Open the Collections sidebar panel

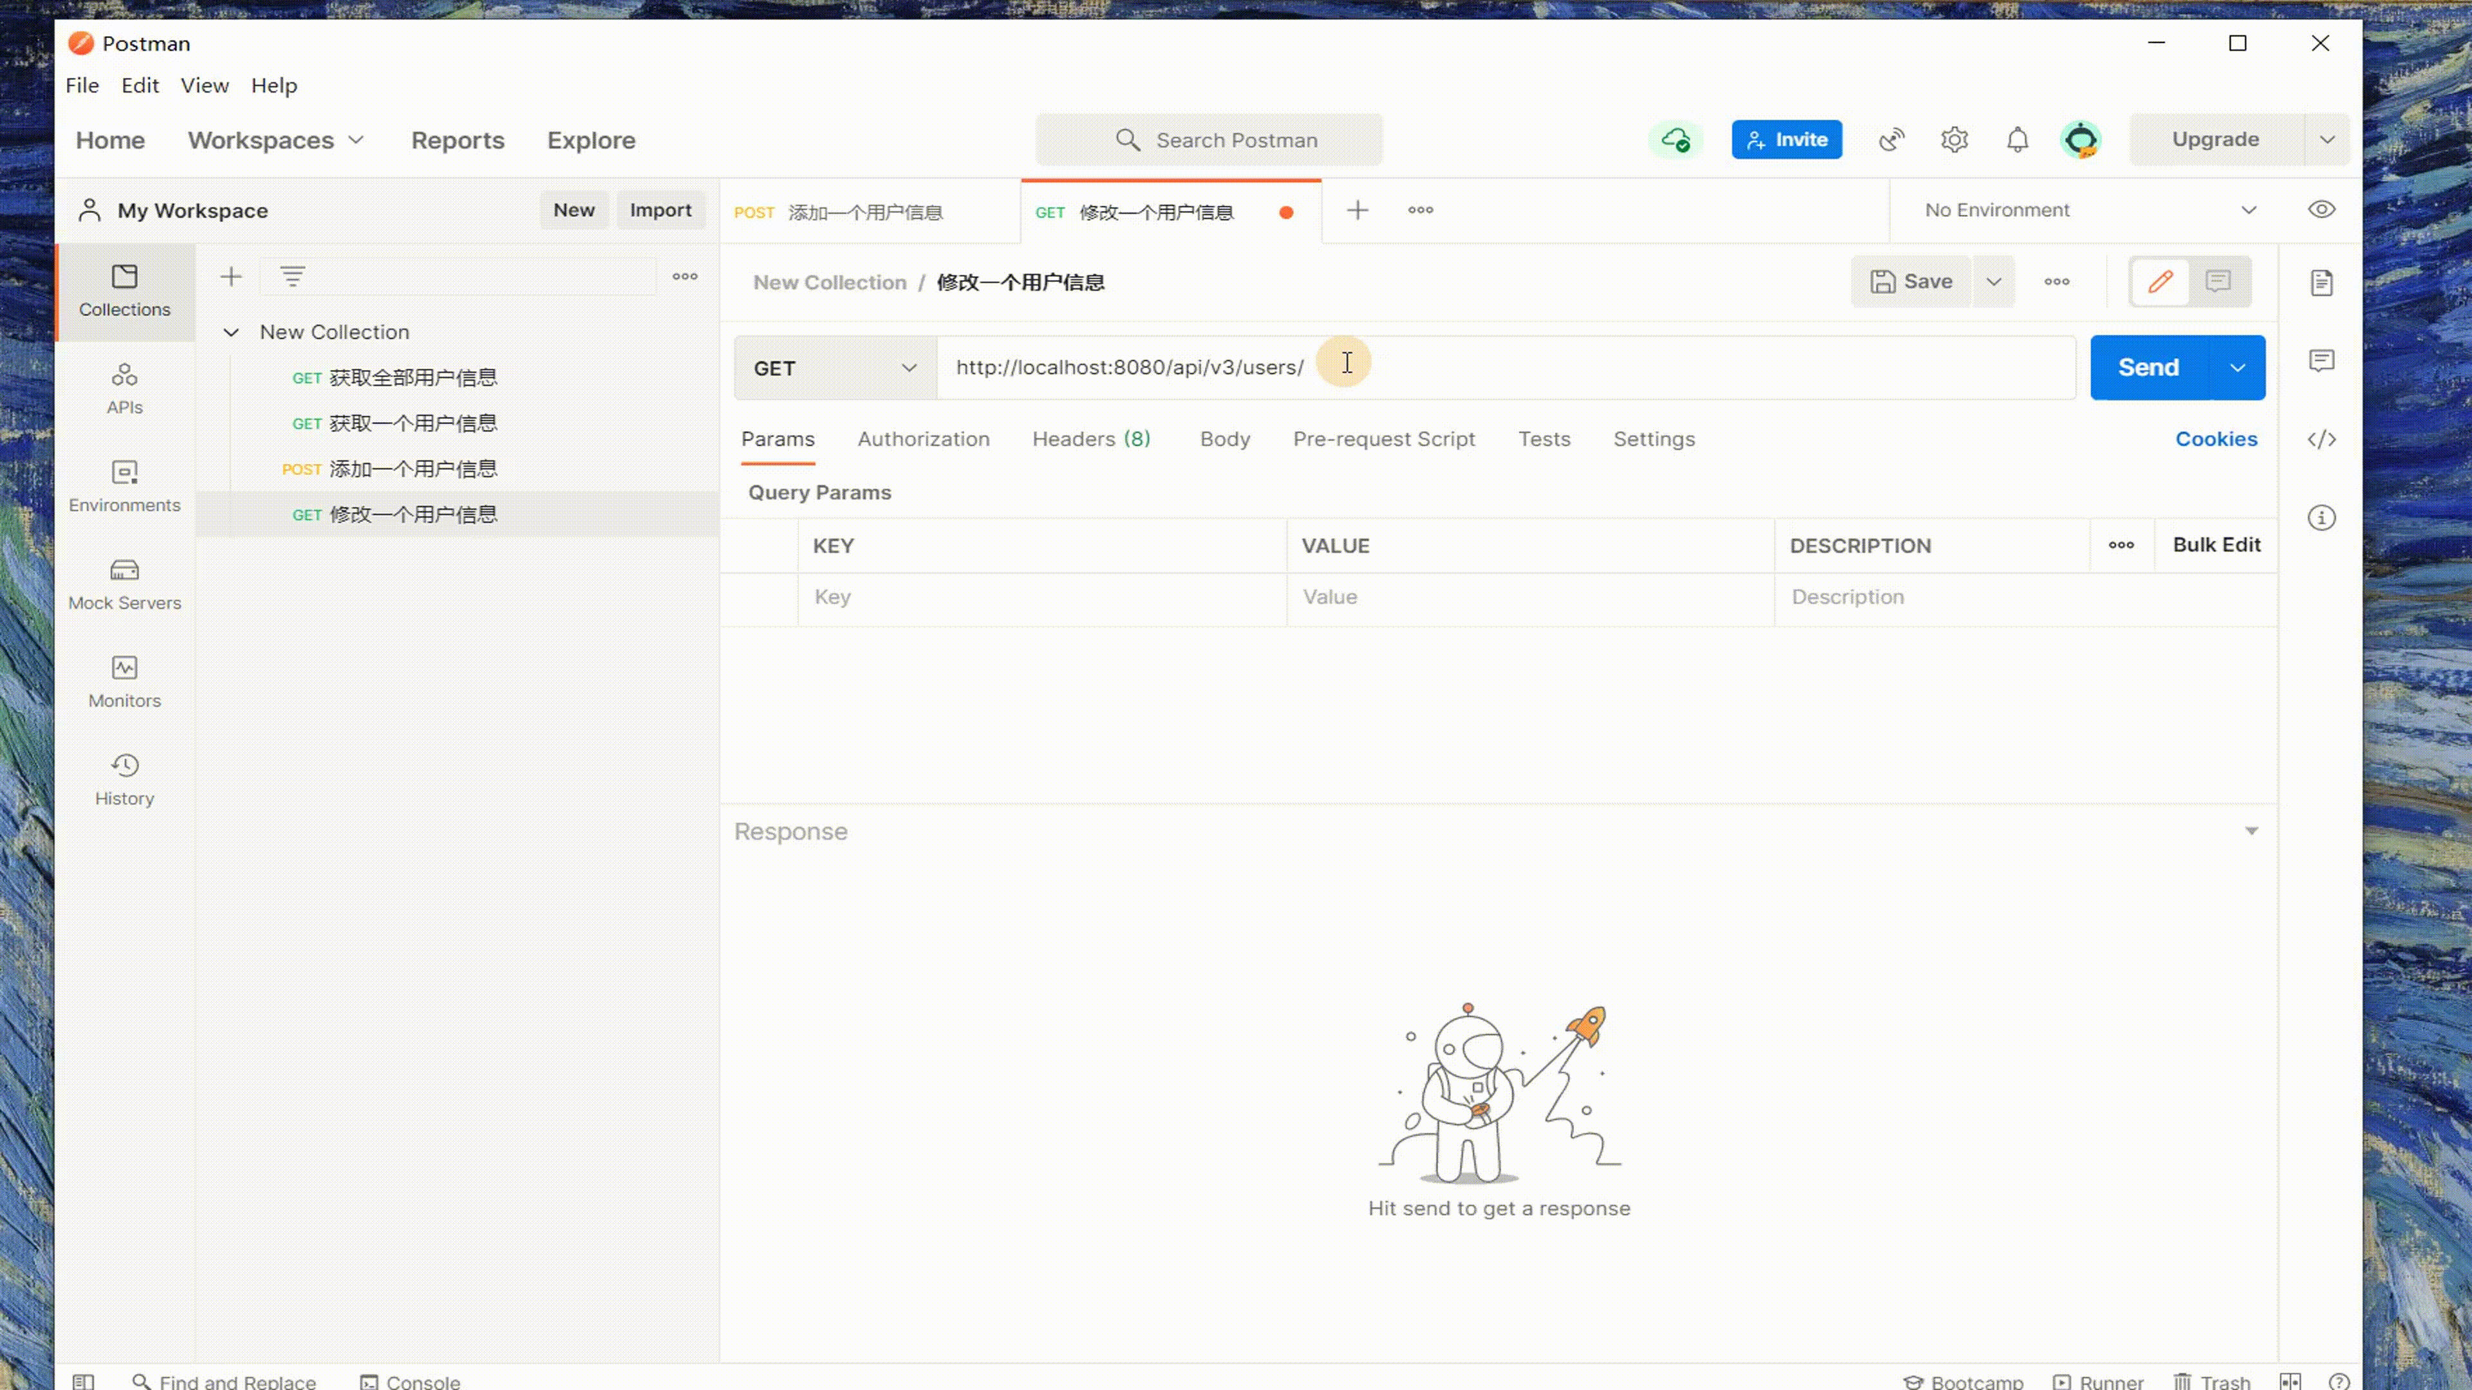pyautogui.click(x=125, y=292)
